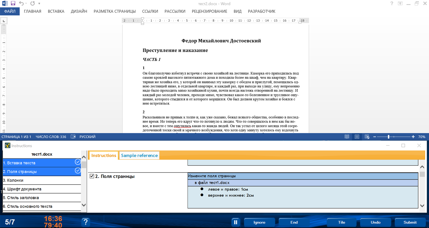Select task 6. Стиль основного текста
Image resolution: width=429 pixels, height=228 pixels.
[x=42, y=206]
